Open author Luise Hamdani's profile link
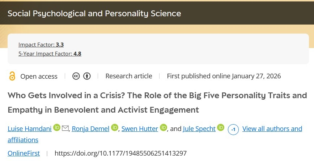This screenshot has height=161, width=314. tap(29, 129)
